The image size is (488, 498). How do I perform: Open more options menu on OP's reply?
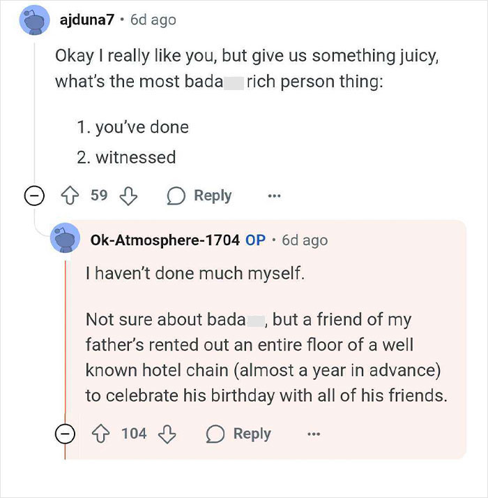tap(314, 434)
